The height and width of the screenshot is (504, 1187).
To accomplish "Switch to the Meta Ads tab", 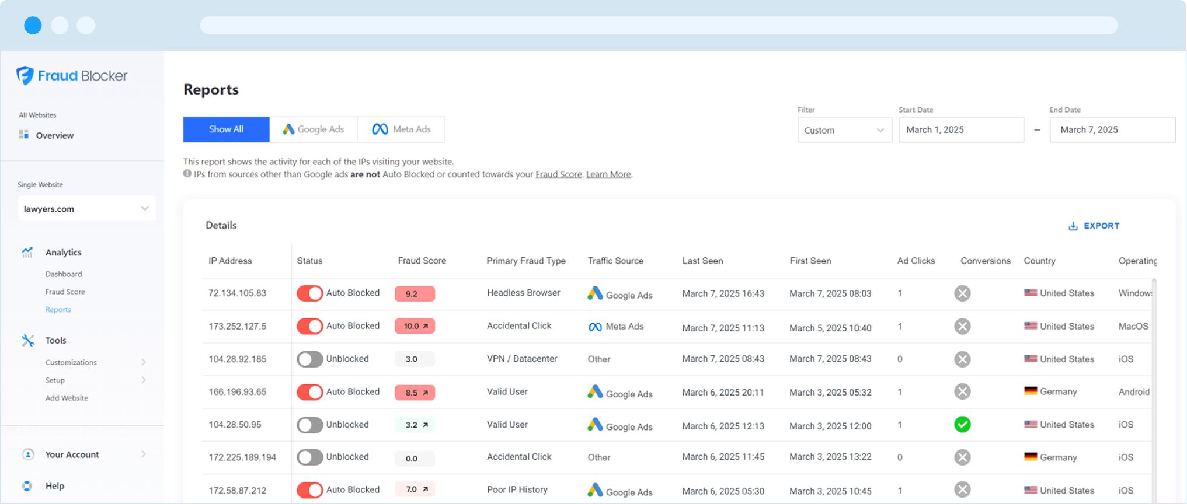I will tap(401, 129).
